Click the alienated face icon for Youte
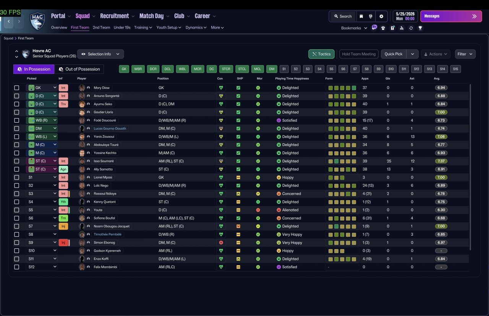The width and height of the screenshot is (489, 316). 279,210
